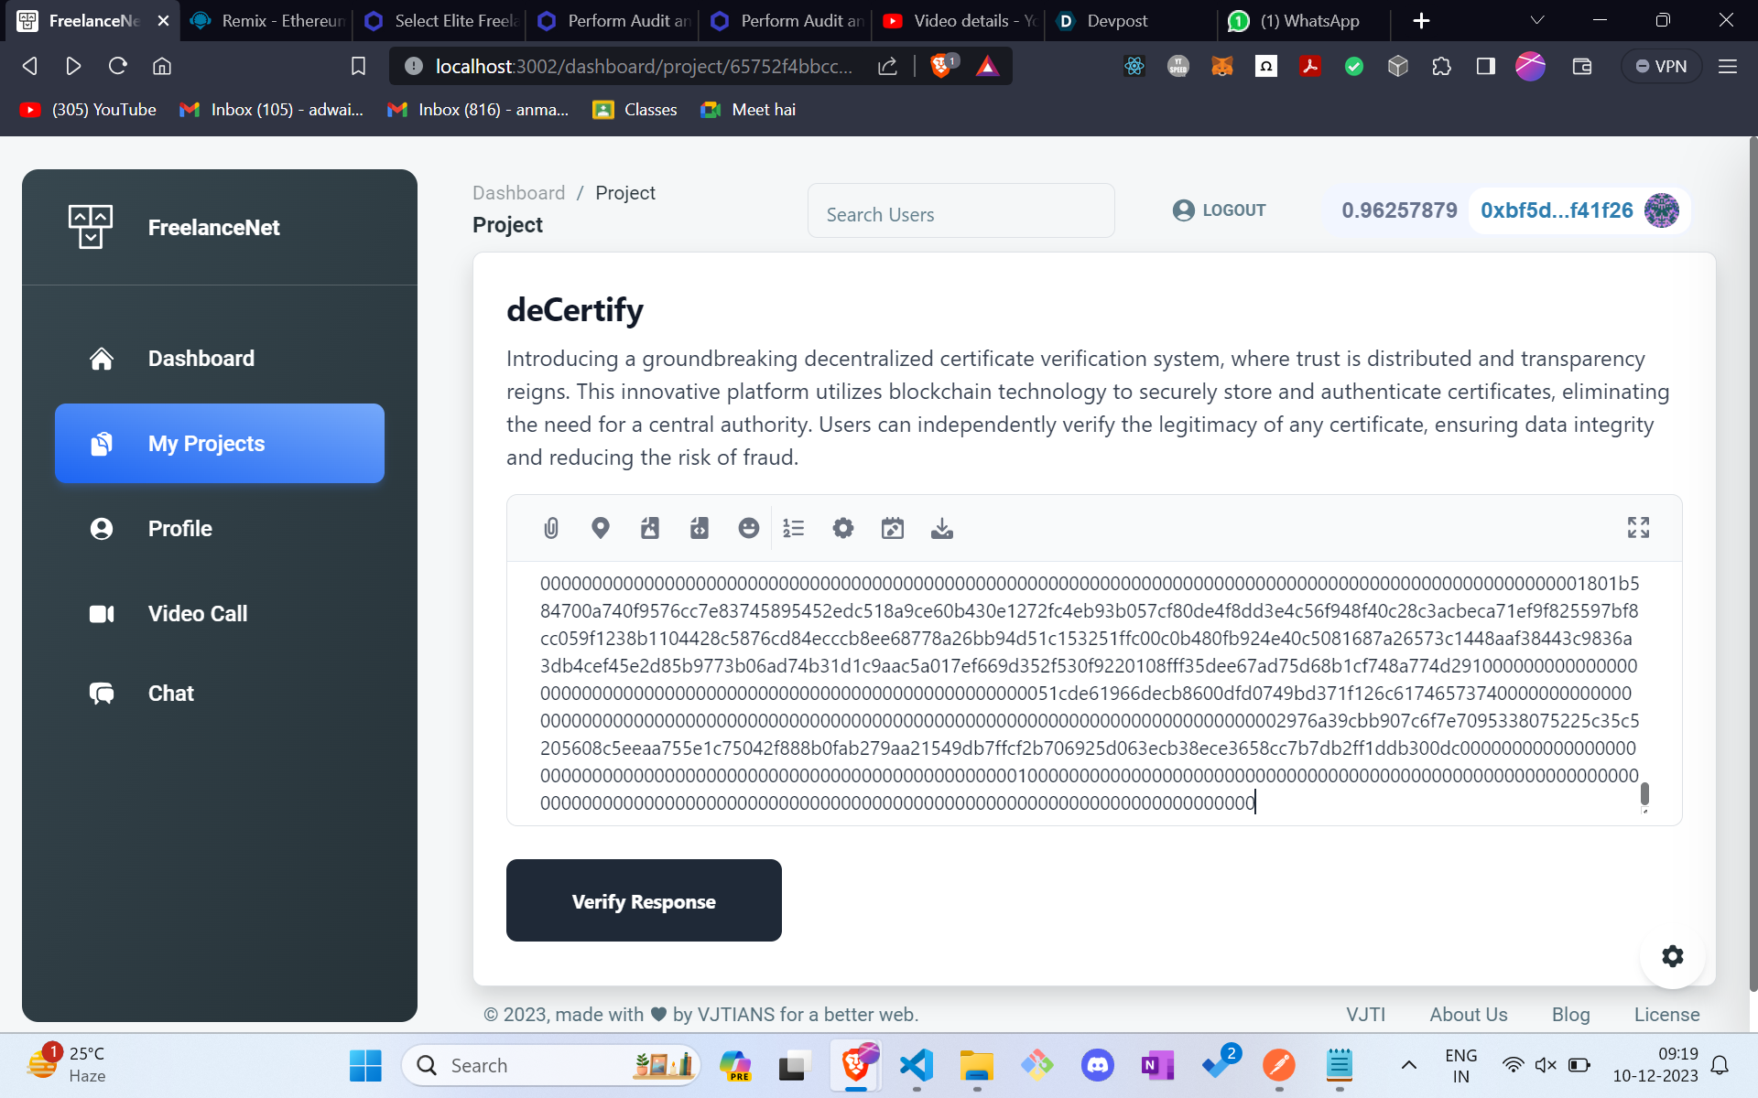
Task: Click the editor toolbar gear icon
Action: pyautogui.click(x=843, y=528)
